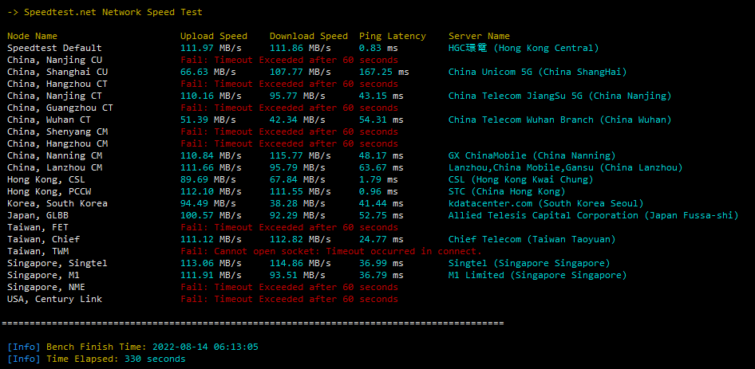The height and width of the screenshot is (369, 755).
Task: Click the 'China, Hangzhou CT' node
Action: (x=57, y=84)
